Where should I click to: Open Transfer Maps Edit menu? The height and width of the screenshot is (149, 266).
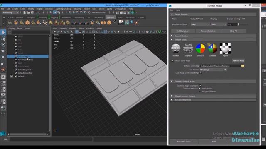coord(172,10)
